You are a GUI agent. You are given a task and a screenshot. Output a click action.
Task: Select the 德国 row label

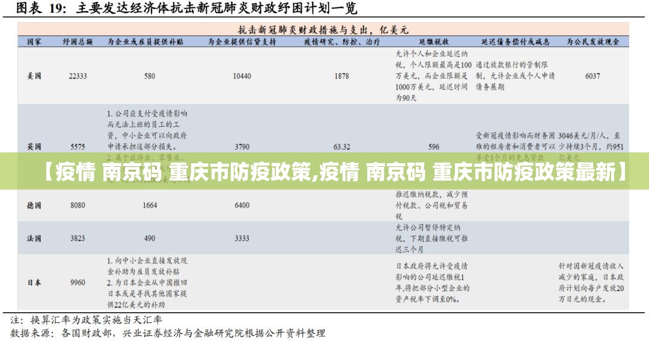(34, 205)
